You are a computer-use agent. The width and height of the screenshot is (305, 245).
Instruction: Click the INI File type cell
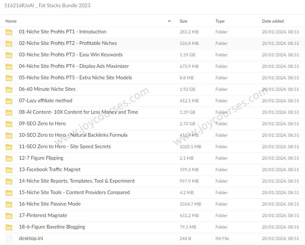click(222, 239)
